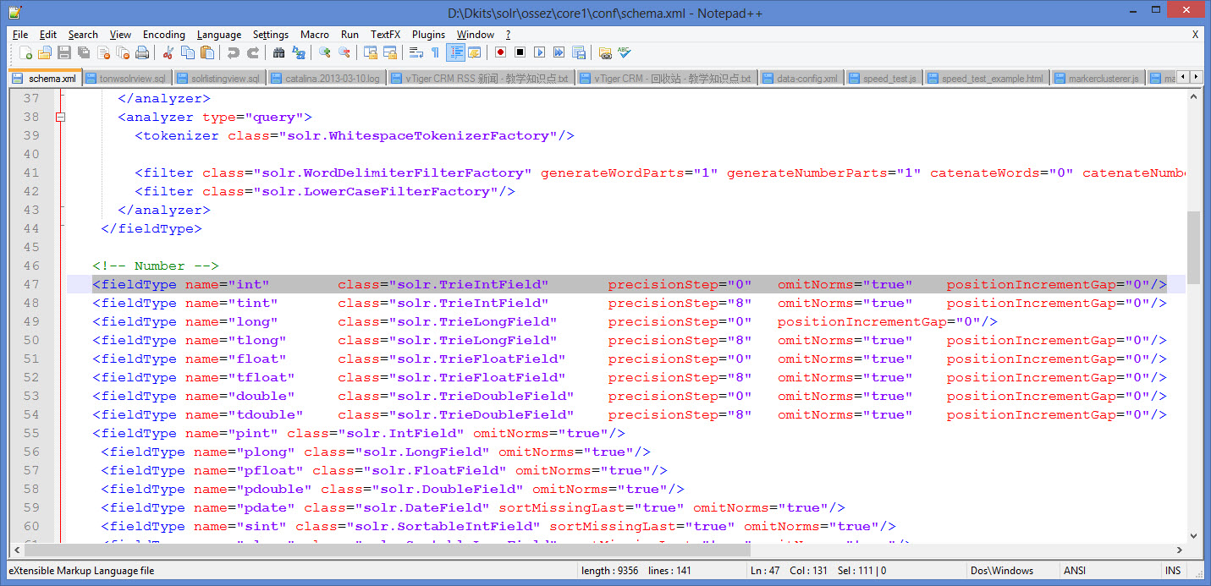Switch to the speed_test_example.html tab
The width and height of the screenshot is (1211, 586).
coord(986,79)
